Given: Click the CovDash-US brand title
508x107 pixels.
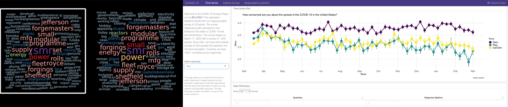Looking at the screenshot, I should (x=192, y=3).
